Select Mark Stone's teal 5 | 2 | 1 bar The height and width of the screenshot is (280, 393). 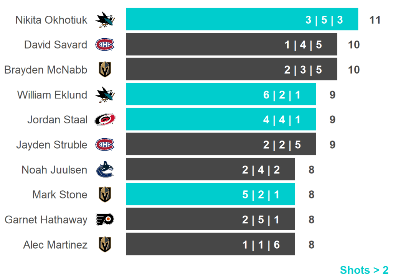(x=210, y=194)
